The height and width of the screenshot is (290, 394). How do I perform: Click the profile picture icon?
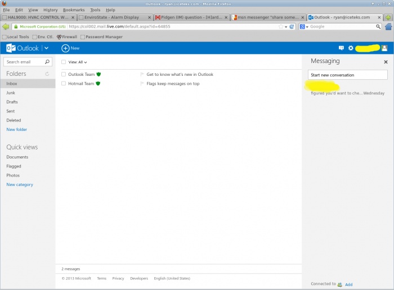pos(384,48)
